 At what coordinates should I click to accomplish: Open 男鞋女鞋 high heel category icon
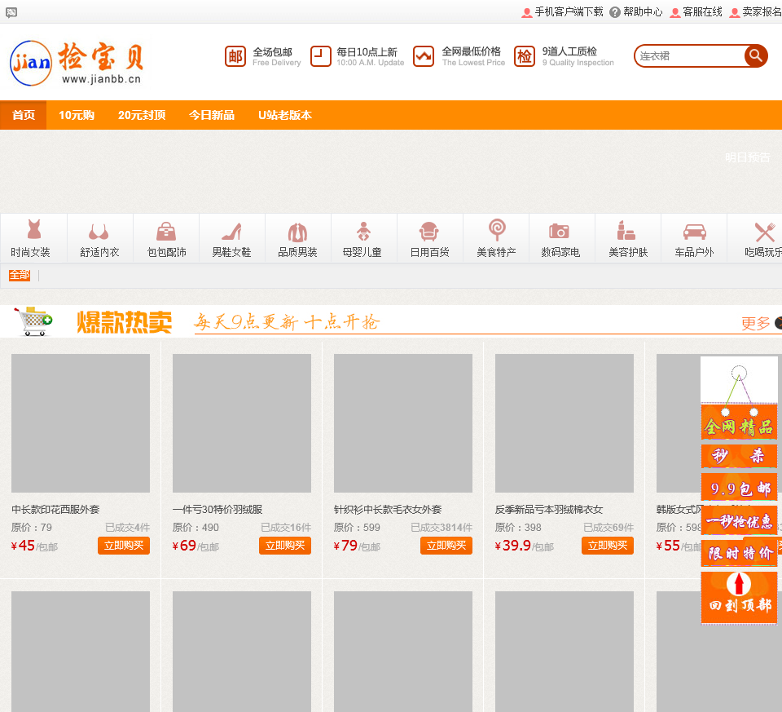(232, 232)
